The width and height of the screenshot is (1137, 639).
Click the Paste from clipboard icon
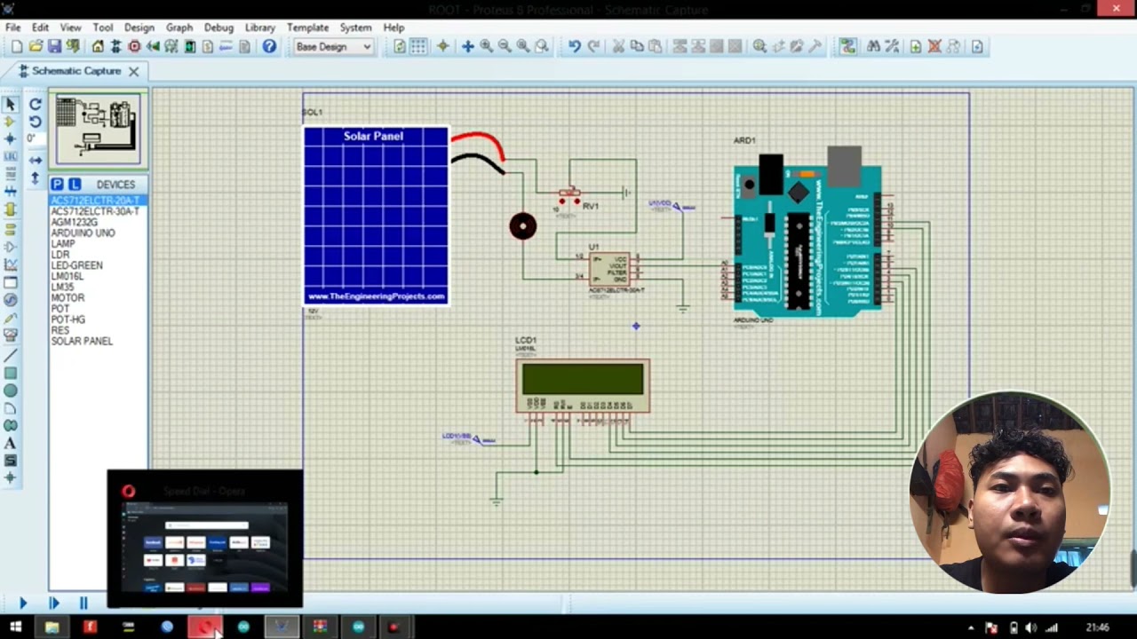[656, 46]
